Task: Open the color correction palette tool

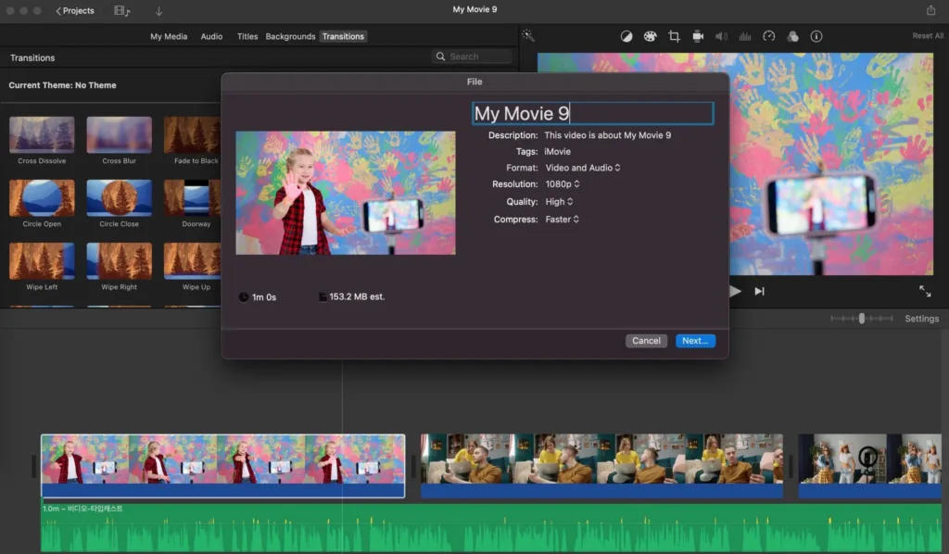Action: click(x=650, y=36)
